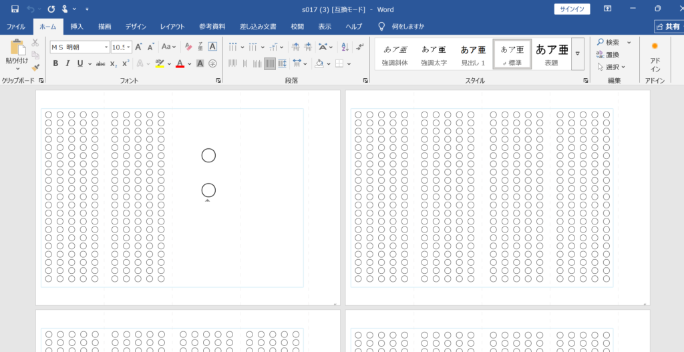Image resolution: width=684 pixels, height=352 pixels.
Task: Expand the Styles gallery more arrow
Action: (577, 53)
